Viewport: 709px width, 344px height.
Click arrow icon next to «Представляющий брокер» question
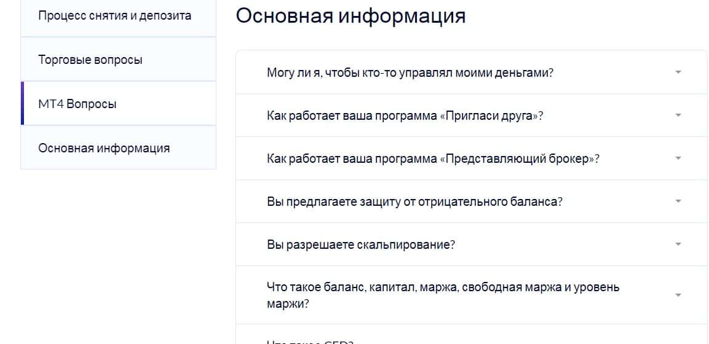coord(678,158)
